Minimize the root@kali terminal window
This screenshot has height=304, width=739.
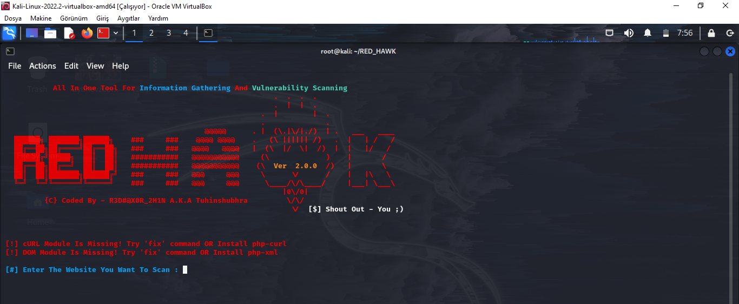click(x=704, y=51)
